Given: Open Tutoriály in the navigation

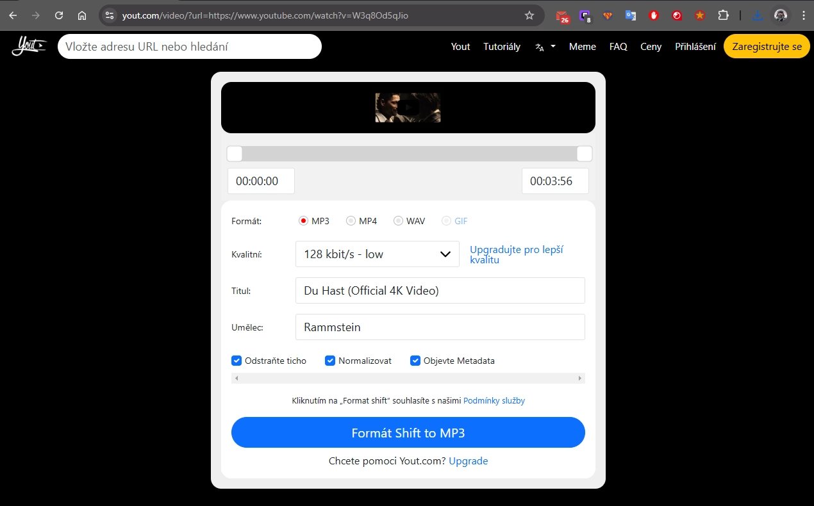Looking at the screenshot, I should [x=502, y=47].
